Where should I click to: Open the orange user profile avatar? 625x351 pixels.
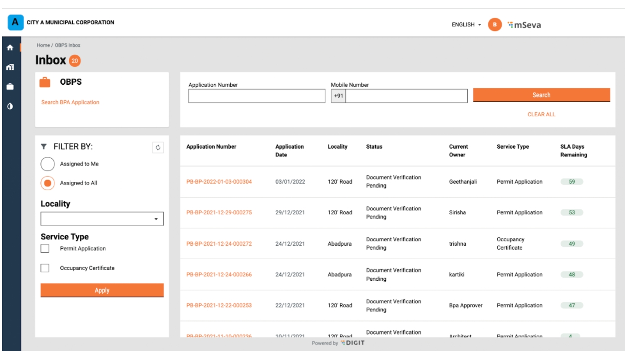pyautogui.click(x=495, y=23)
